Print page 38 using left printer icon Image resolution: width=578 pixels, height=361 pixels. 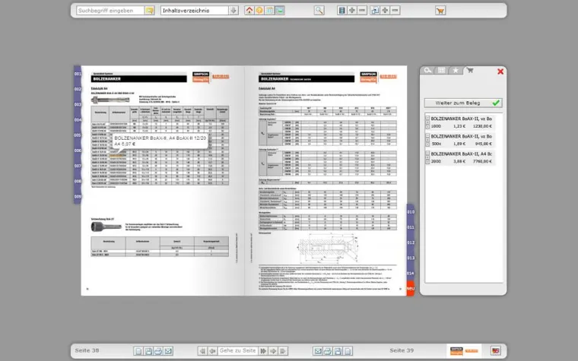158,350
